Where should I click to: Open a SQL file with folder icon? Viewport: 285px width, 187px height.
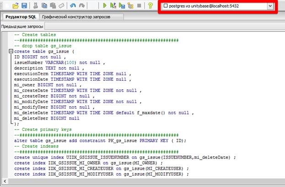16,5
